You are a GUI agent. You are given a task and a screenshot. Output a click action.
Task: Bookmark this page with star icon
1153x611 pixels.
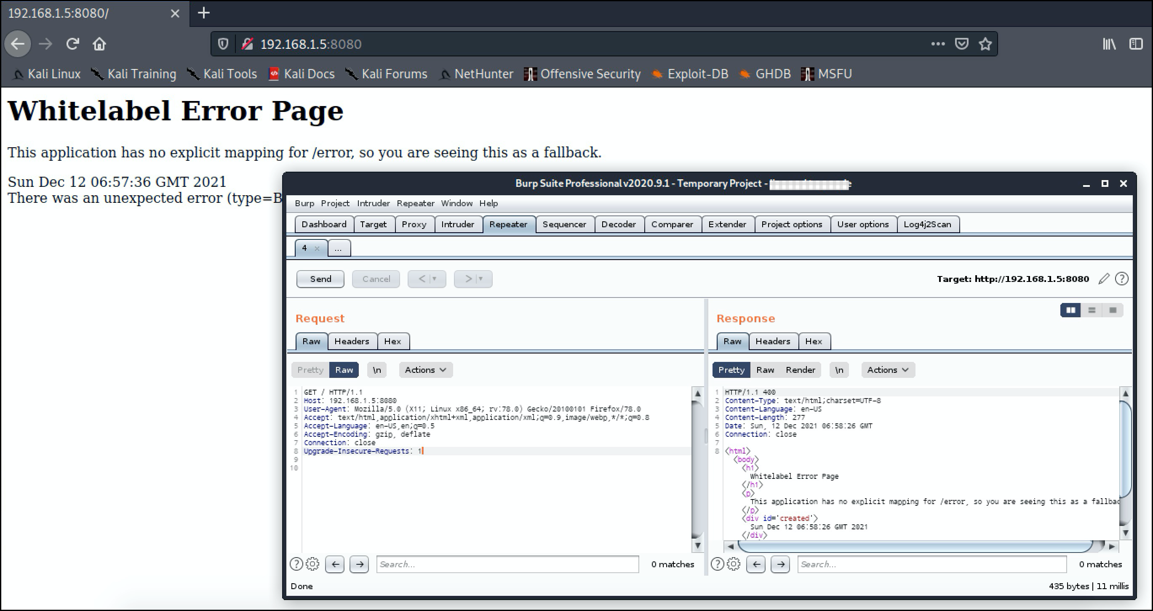click(x=985, y=44)
